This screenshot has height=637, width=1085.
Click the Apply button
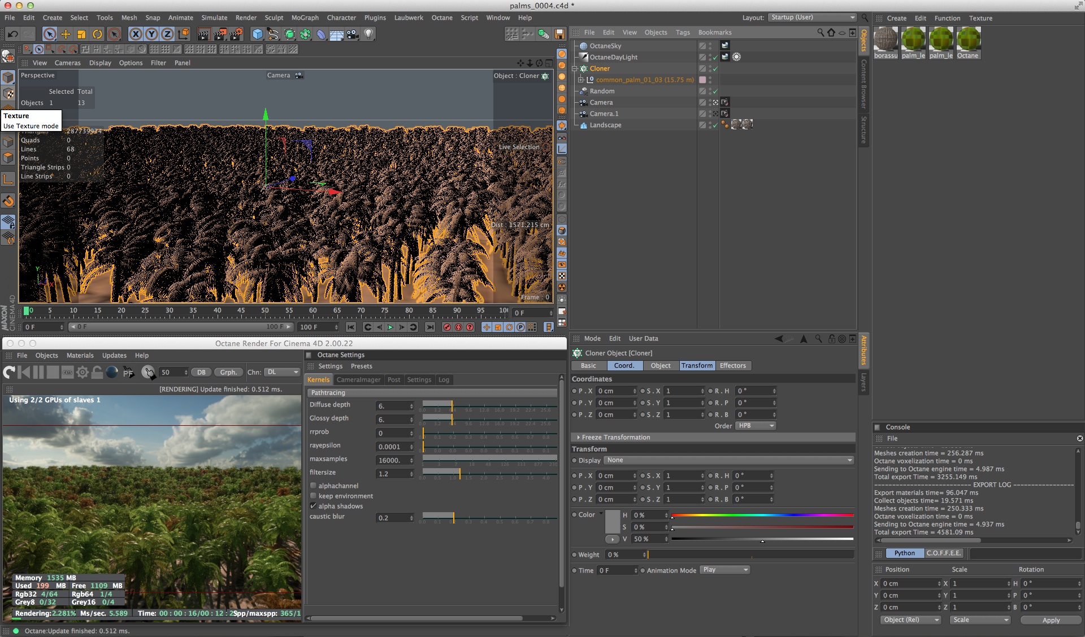pyautogui.click(x=1051, y=620)
